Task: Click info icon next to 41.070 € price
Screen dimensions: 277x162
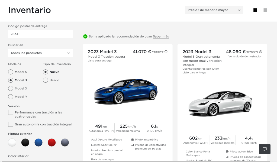Action: pyautogui.click(x=166, y=52)
